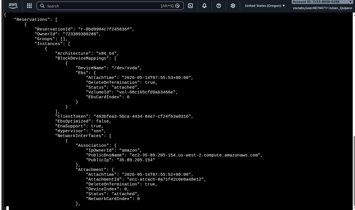Click the ReservationId value r-0bd9904c7f245836f

[x=106, y=29]
